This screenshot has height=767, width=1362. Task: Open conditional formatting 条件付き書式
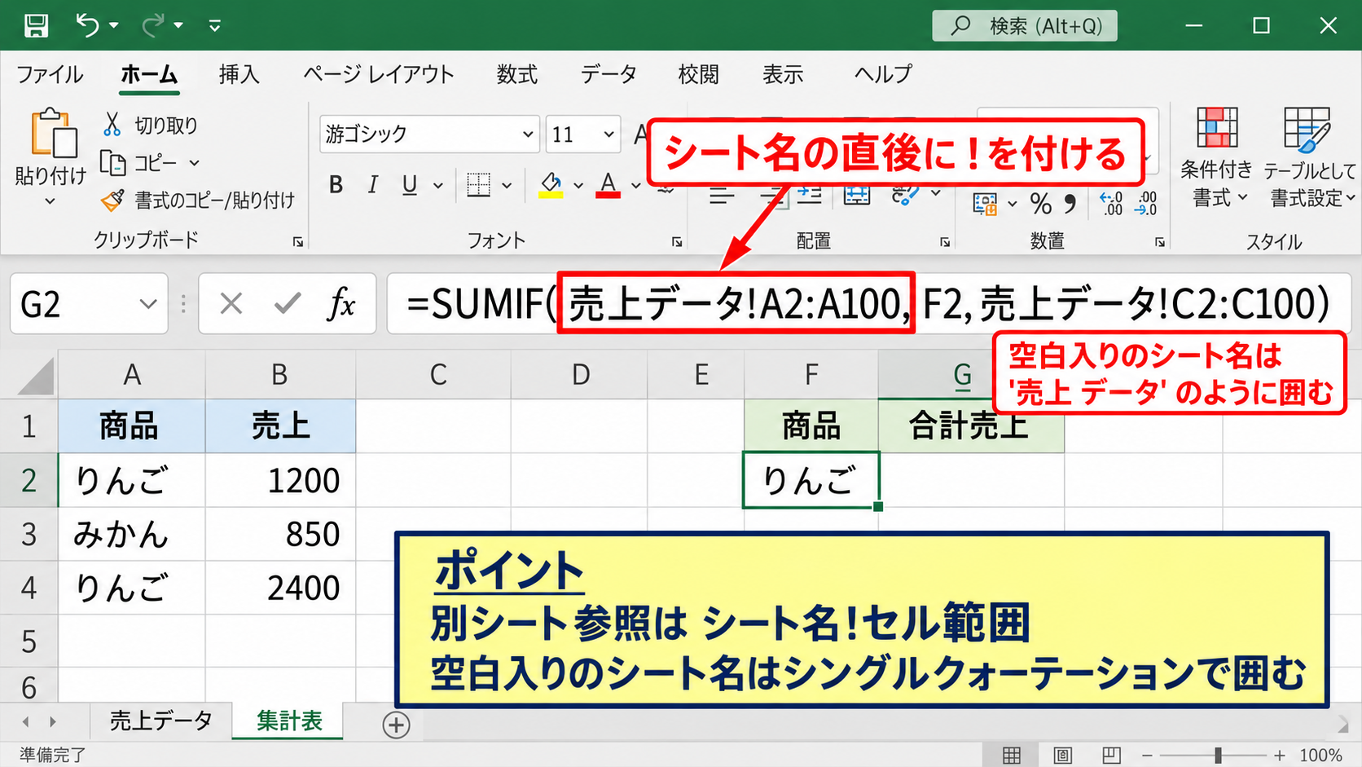[x=1216, y=156]
